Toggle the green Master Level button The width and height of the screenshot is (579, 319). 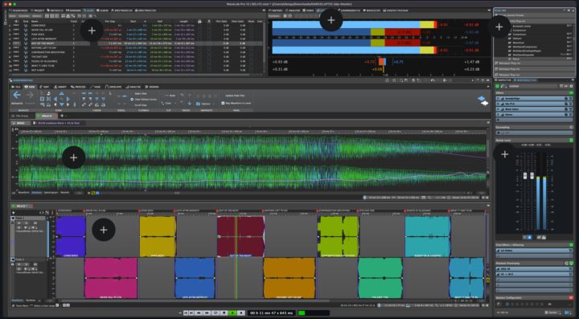coord(571,140)
